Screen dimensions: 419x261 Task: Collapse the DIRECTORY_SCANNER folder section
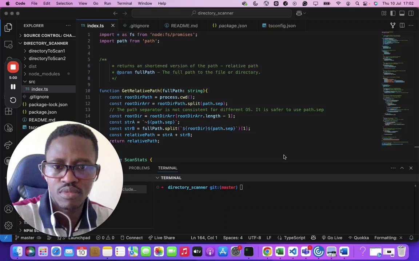(x=47, y=43)
